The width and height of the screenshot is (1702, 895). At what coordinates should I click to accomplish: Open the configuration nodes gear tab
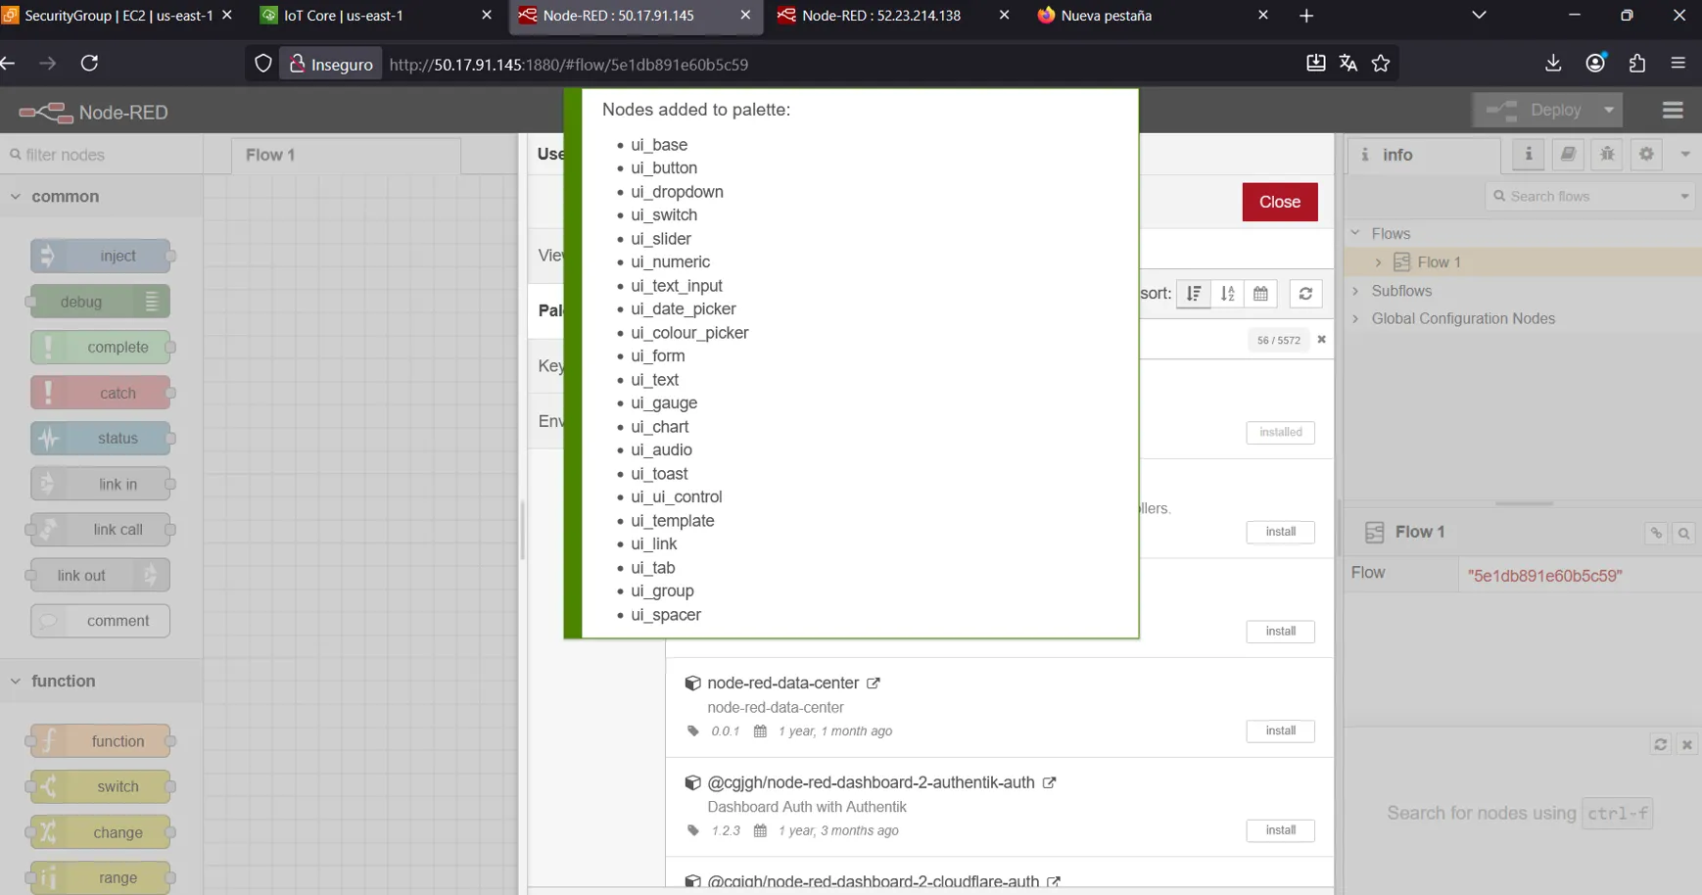tap(1646, 154)
